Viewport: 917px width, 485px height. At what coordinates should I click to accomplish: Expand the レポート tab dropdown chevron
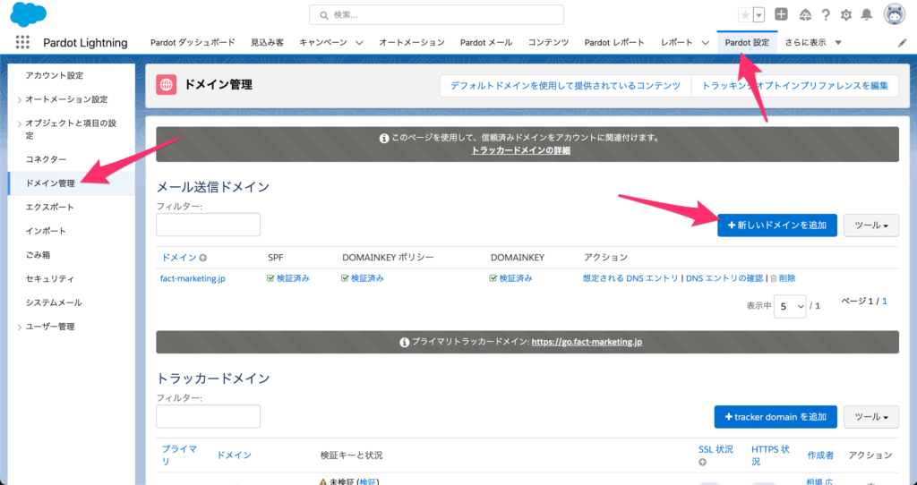click(706, 43)
